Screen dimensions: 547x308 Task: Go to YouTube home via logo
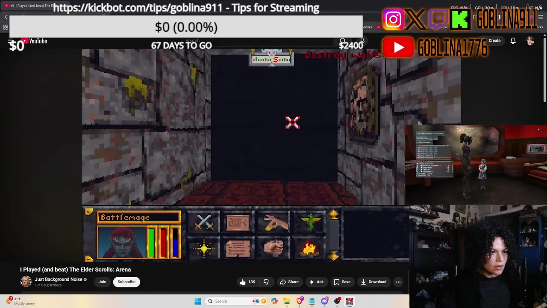point(34,41)
